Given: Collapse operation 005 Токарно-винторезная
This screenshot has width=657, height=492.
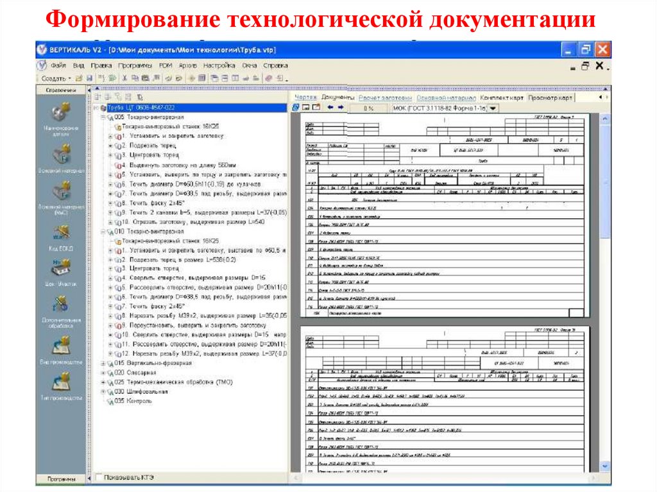Looking at the screenshot, I should click(x=103, y=117).
